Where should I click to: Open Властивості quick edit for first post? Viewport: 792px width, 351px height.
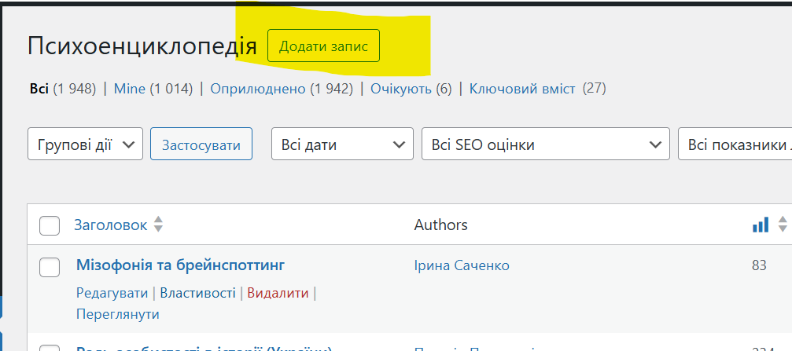click(x=197, y=293)
